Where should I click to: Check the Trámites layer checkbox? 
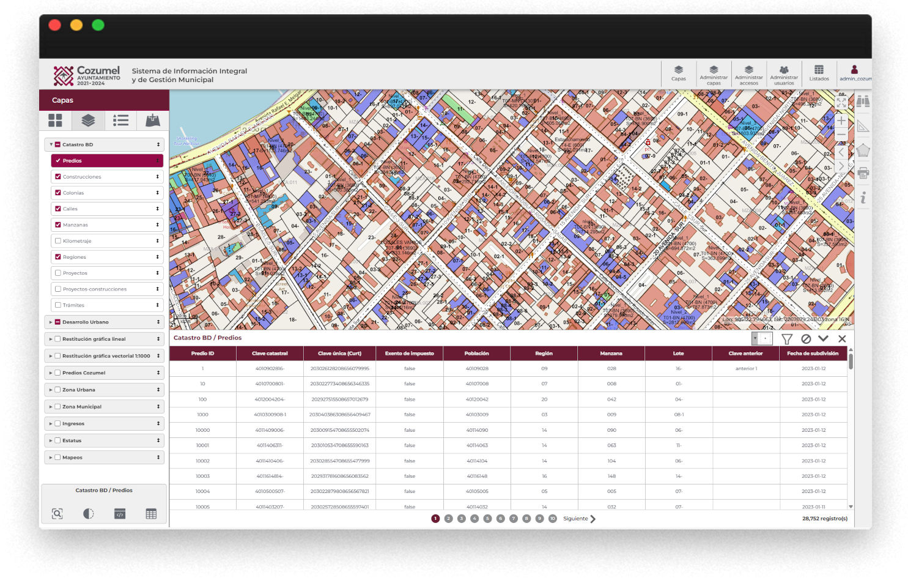coord(58,305)
